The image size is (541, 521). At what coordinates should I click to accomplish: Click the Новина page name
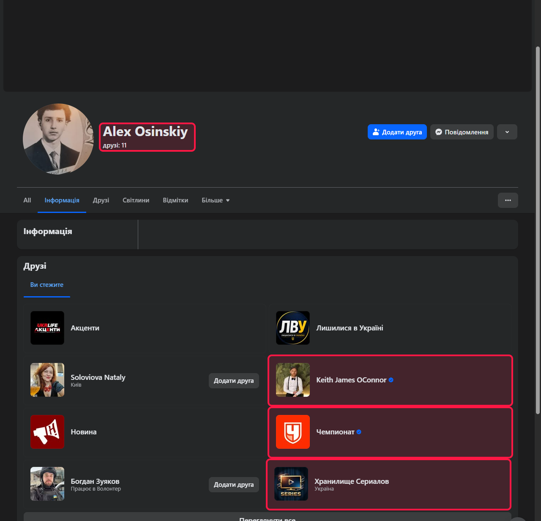point(84,432)
